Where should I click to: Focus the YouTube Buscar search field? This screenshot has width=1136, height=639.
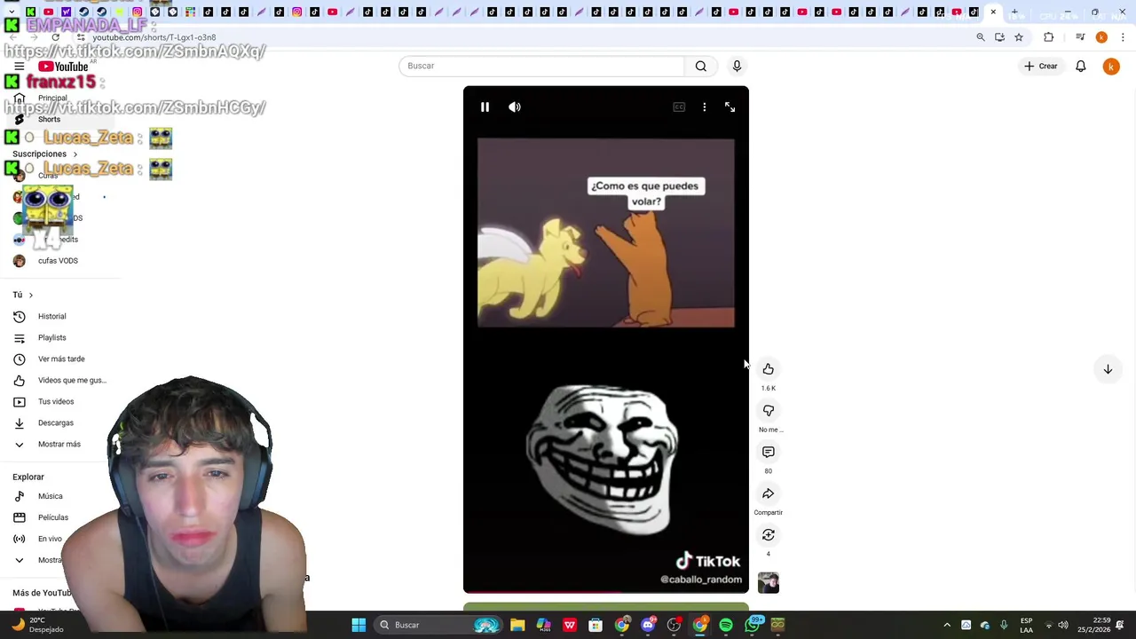point(541,66)
